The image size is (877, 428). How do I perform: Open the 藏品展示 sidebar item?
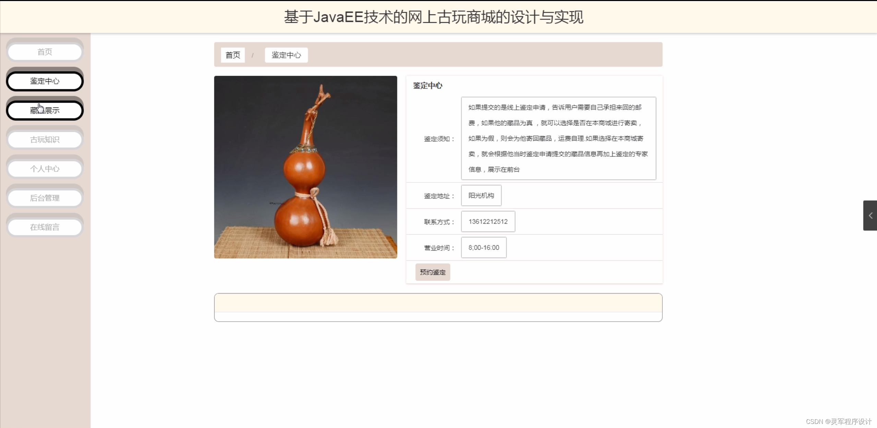tap(44, 110)
